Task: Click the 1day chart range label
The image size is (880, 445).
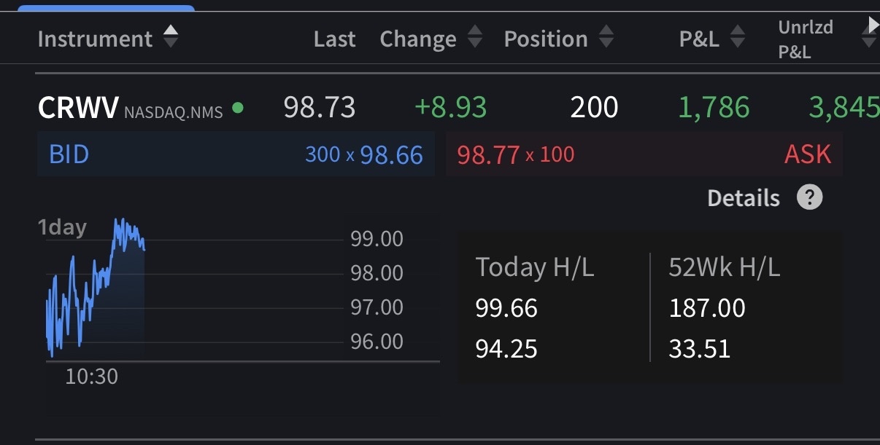Action: click(x=62, y=227)
